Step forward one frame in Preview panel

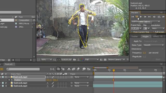click(x=145, y=17)
